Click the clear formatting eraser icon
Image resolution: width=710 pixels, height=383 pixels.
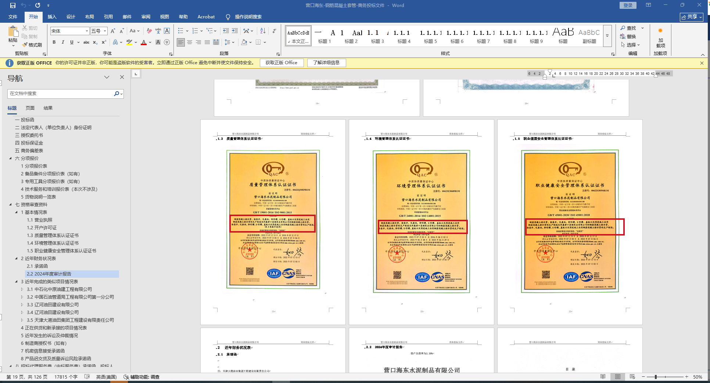click(x=149, y=31)
